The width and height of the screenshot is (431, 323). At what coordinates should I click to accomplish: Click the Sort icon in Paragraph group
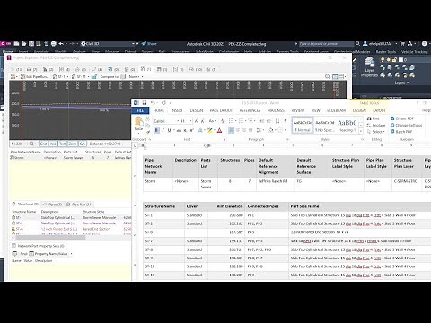[277, 121]
